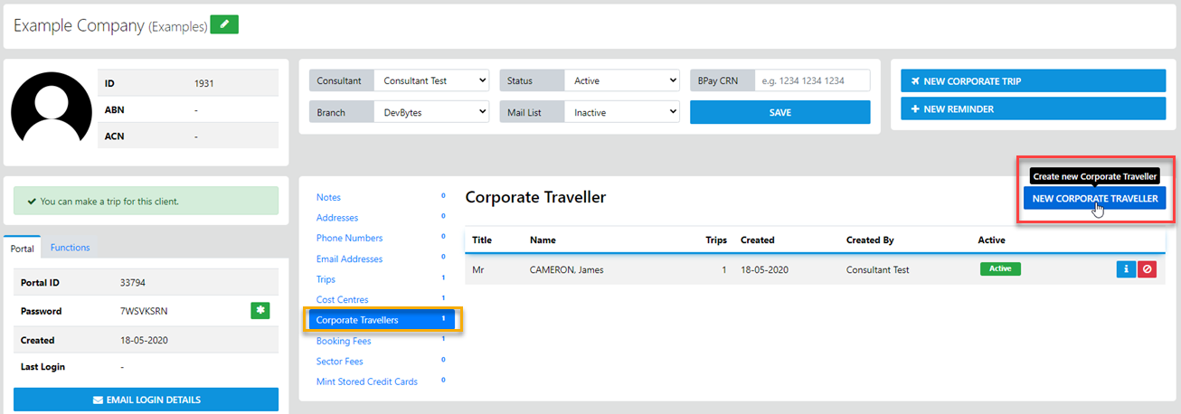Select the Portal tab
The image size is (1181, 414).
[23, 248]
